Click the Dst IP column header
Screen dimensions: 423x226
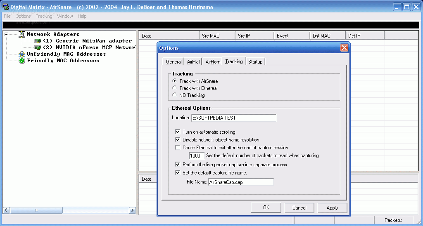click(x=365, y=35)
